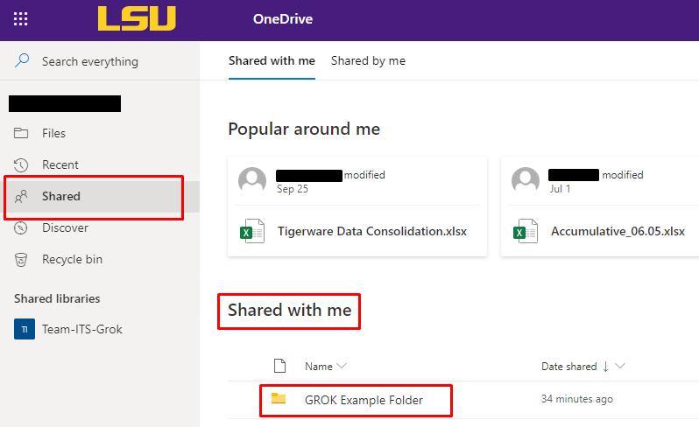Open the Date shared column dropdown
Viewport: 699px width, 427px height.
pos(620,366)
